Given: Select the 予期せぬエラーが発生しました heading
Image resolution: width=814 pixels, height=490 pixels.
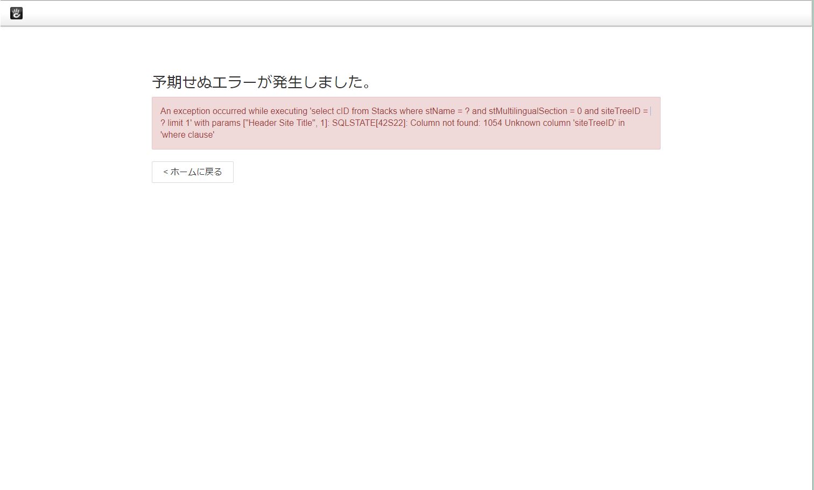Looking at the screenshot, I should (x=262, y=82).
